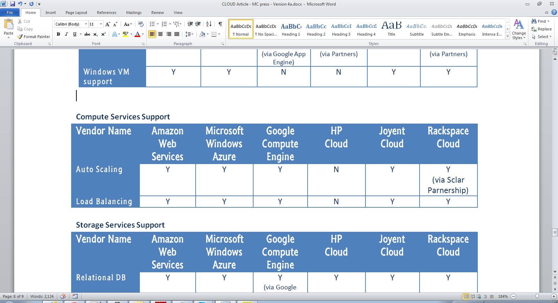Click the Change Styles button

(x=519, y=29)
